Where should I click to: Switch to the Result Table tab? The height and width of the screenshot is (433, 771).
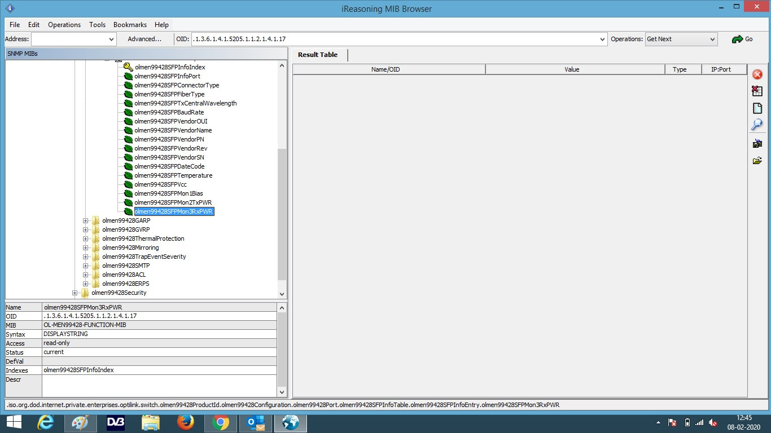pos(318,55)
